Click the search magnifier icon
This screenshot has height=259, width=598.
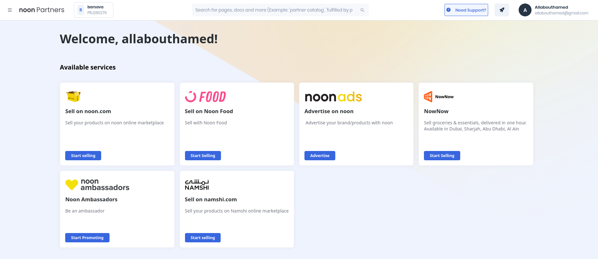pyautogui.click(x=362, y=10)
